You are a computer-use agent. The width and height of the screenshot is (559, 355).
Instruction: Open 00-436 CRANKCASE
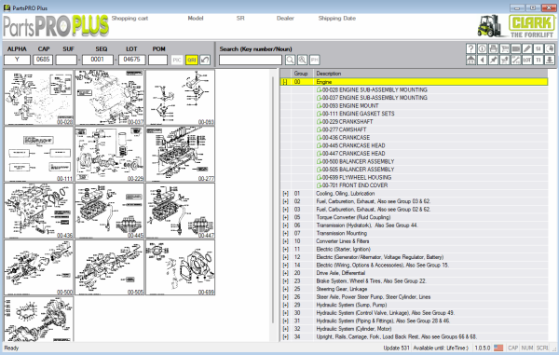tap(343, 138)
